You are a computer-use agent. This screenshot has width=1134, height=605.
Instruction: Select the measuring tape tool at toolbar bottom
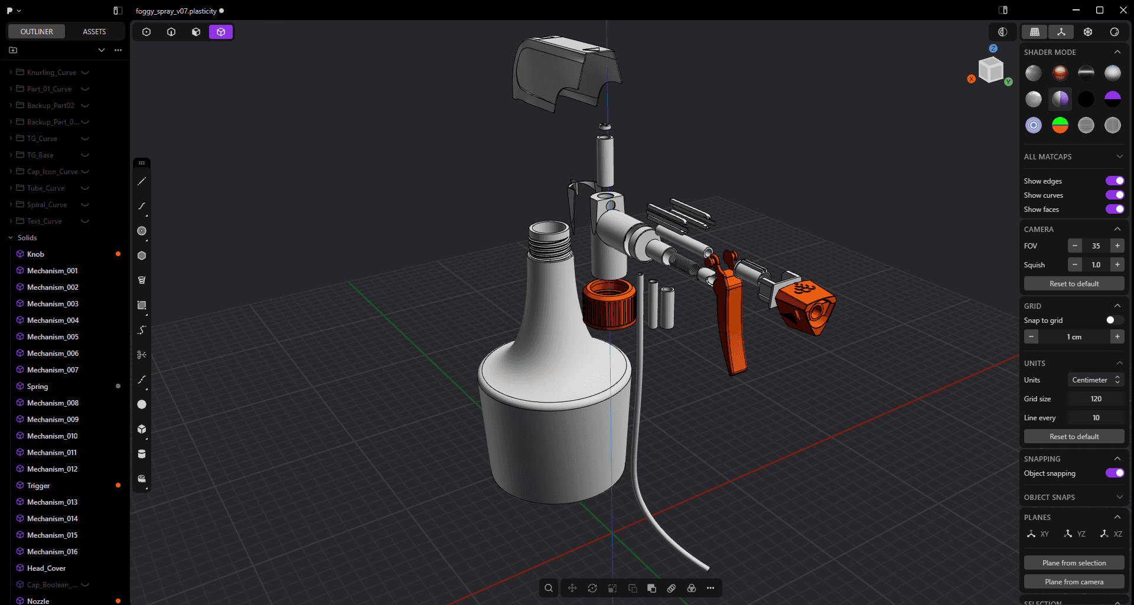pyautogui.click(x=142, y=479)
